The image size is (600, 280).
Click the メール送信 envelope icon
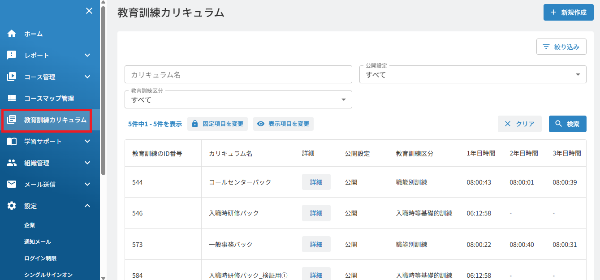tap(12, 184)
